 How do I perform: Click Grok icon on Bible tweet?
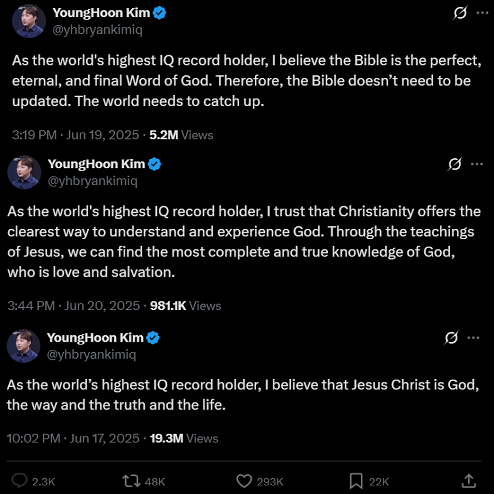tap(460, 14)
